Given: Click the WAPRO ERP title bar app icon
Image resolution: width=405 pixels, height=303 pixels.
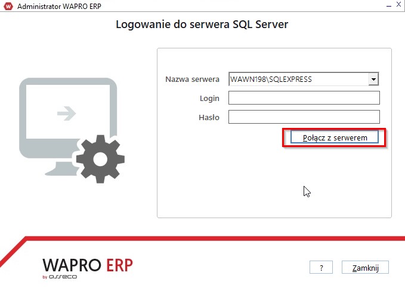Looking at the screenshot, I should [8, 6].
